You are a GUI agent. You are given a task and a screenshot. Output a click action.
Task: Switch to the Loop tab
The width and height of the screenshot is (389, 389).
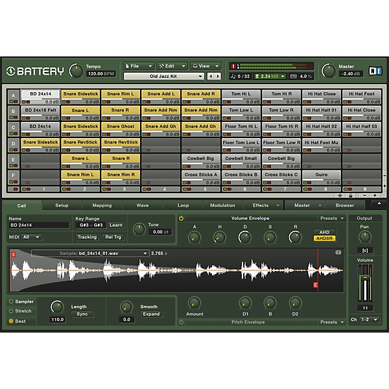point(183,205)
